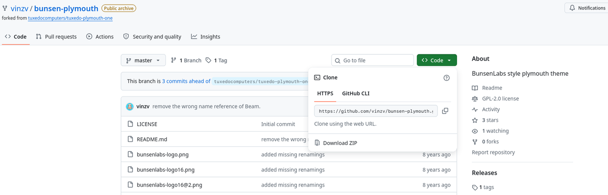Click the Public archive badge

pyautogui.click(x=119, y=8)
